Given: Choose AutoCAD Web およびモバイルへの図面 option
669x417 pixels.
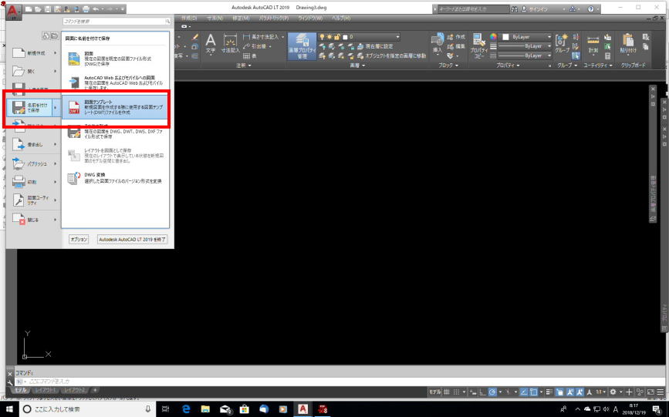Looking at the screenshot, I should point(115,82).
